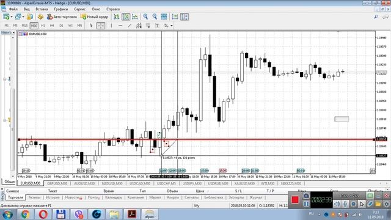Select the vertical line drawing tool
Viewport: 391px width, 220px height.
coord(111,26)
